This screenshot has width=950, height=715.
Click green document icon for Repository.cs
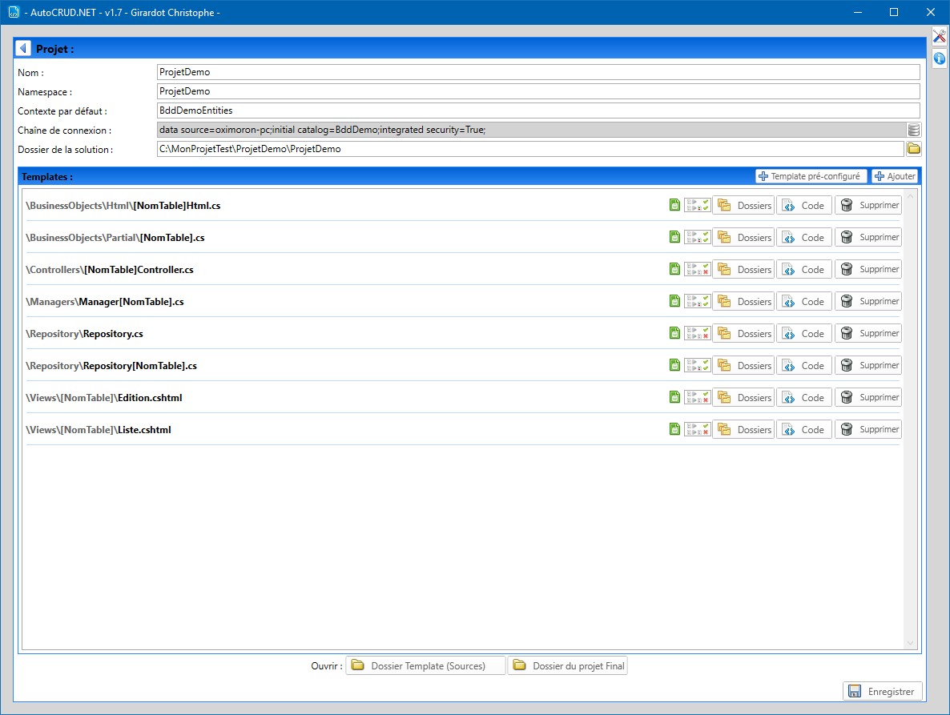coord(674,334)
